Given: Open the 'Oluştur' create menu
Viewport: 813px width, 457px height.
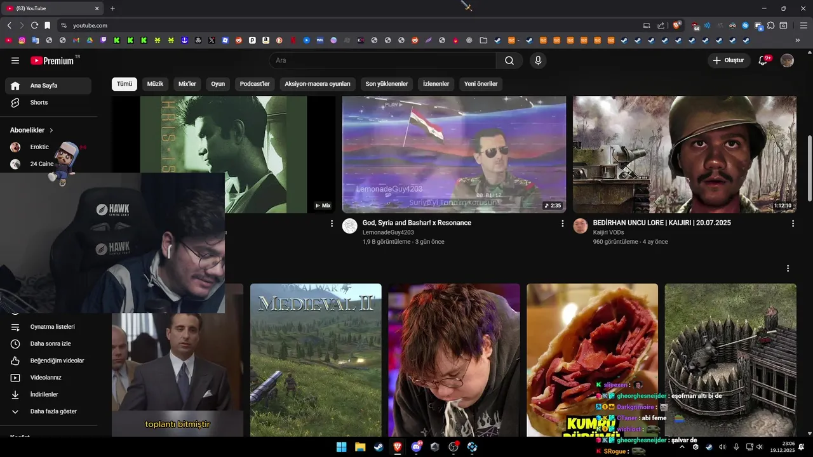Looking at the screenshot, I should coord(728,60).
